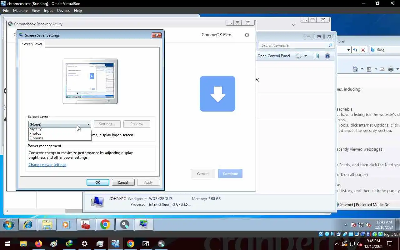Click Open Control Panel in Computer window
The width and height of the screenshot is (400, 250).
(x=274, y=56)
